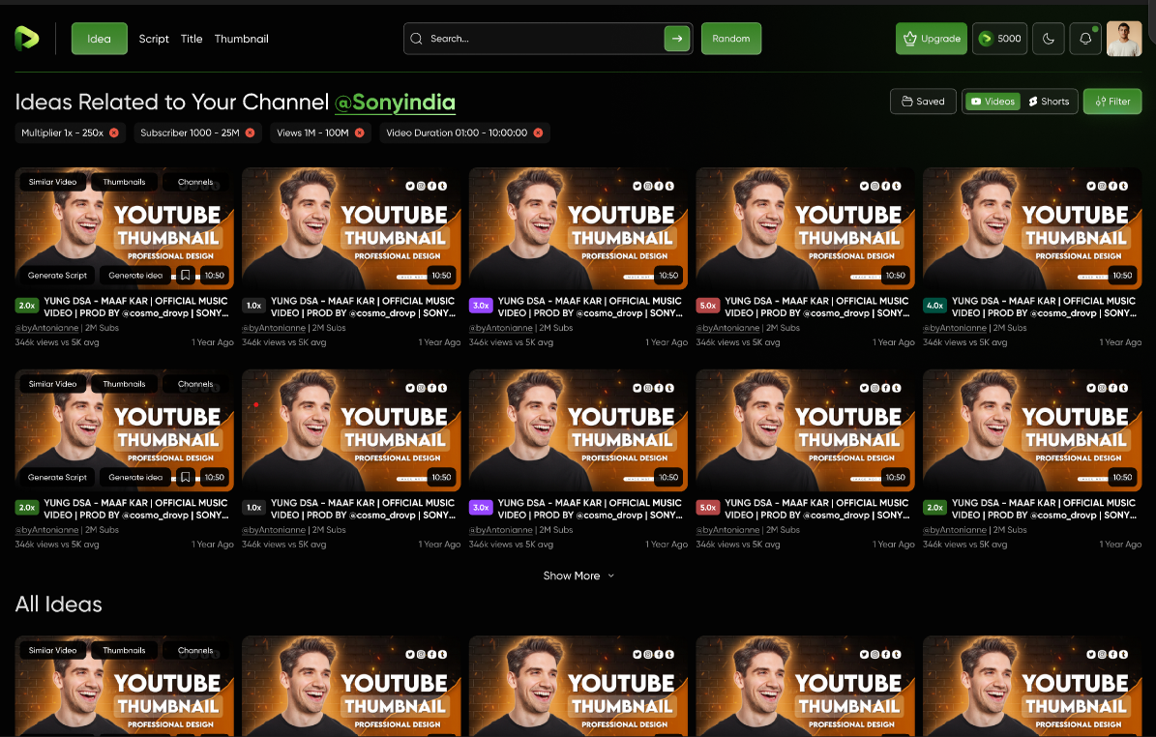Go to the Thumbnail tab
The height and width of the screenshot is (737, 1156).
[241, 39]
